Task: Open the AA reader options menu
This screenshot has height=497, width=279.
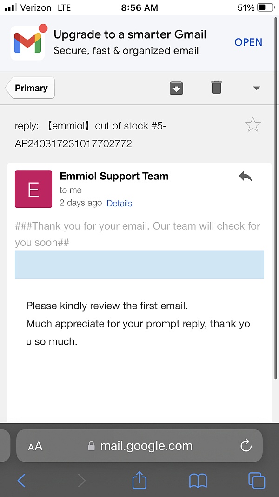Action: tap(35, 446)
